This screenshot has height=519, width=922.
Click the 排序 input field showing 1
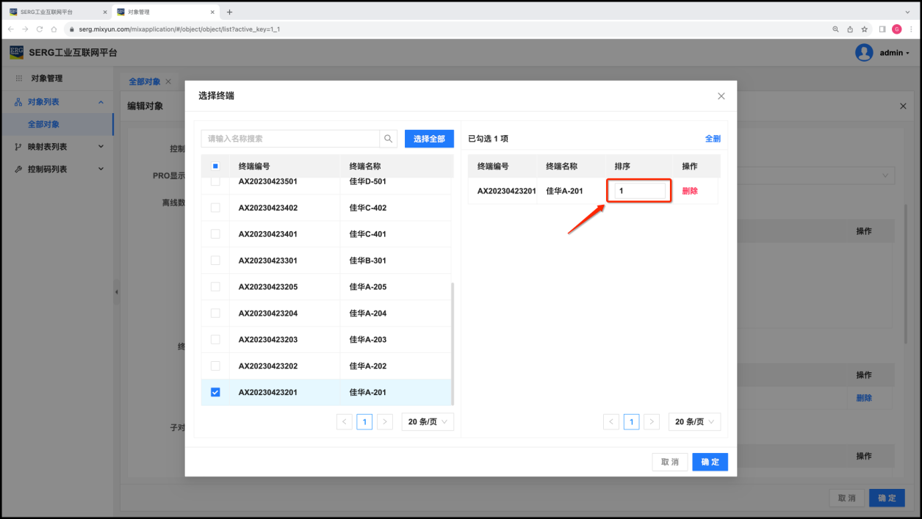pyautogui.click(x=639, y=191)
